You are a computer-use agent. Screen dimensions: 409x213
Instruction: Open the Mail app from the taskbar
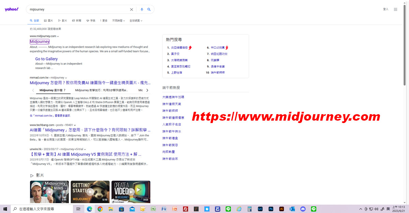pos(132,209)
